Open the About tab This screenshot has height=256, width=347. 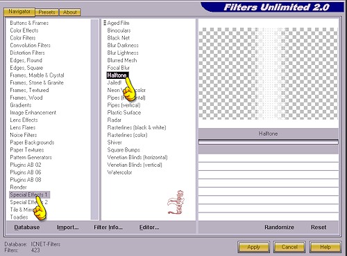click(70, 12)
